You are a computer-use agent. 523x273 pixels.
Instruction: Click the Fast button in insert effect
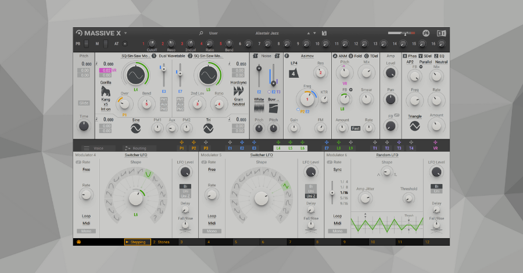click(355, 128)
